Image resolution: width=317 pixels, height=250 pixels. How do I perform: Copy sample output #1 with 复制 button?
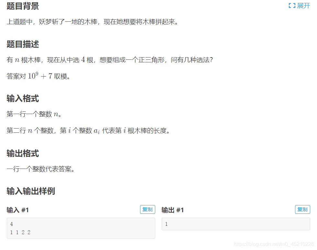pyautogui.click(x=302, y=209)
